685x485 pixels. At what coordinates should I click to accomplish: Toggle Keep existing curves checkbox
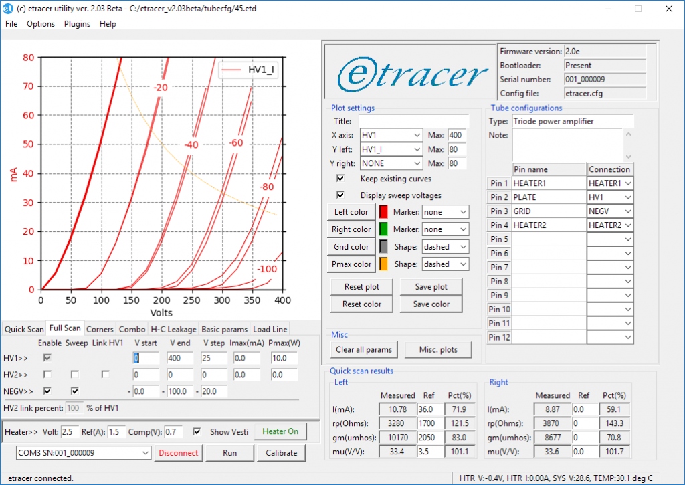pyautogui.click(x=340, y=178)
